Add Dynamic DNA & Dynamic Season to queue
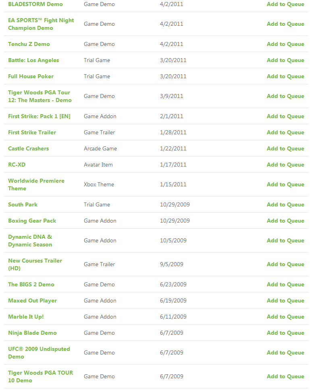Screen dimensions: 324x390 pyautogui.click(x=285, y=241)
